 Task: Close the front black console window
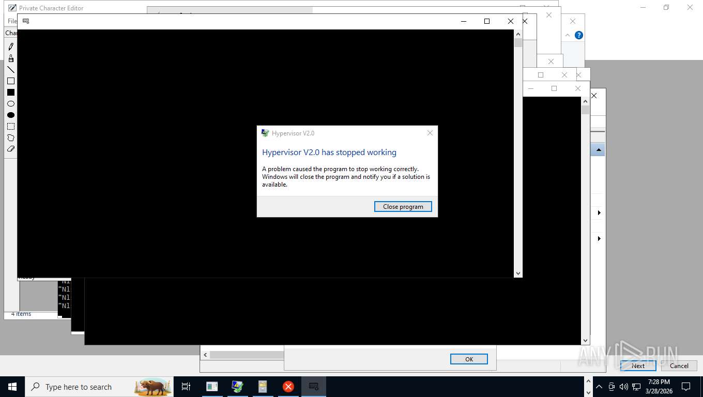pyautogui.click(x=511, y=21)
